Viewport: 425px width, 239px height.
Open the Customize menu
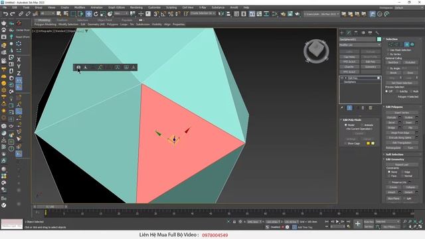point(154,7)
